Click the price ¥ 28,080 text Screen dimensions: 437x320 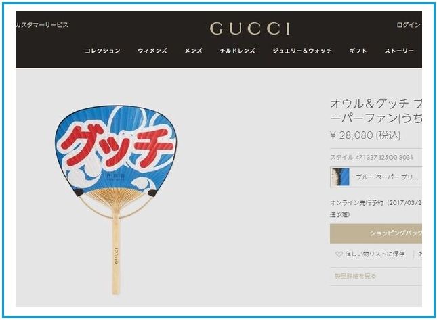pos(365,135)
